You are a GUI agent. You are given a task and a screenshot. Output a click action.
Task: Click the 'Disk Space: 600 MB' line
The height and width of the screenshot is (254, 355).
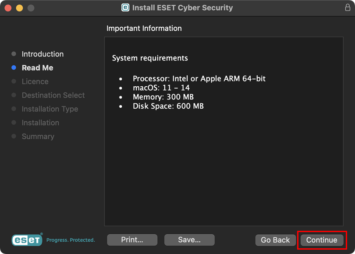[x=168, y=106]
